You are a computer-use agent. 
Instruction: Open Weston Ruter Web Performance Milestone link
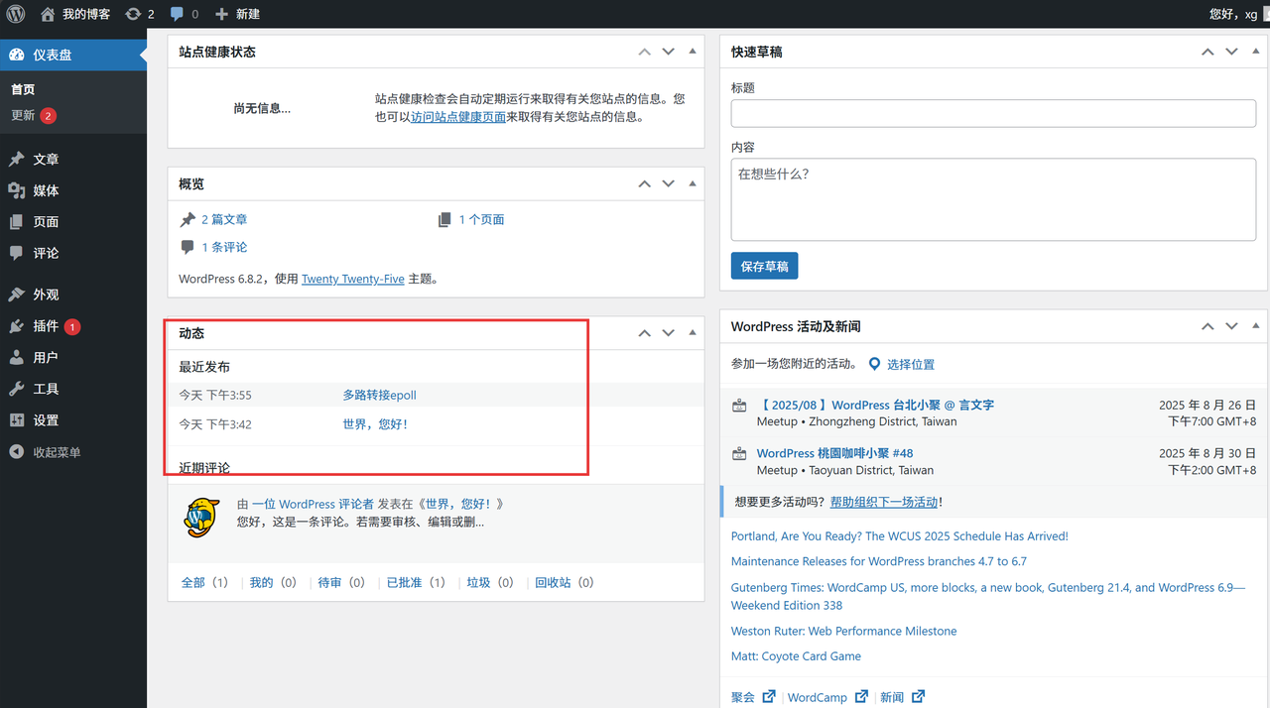[x=844, y=632]
